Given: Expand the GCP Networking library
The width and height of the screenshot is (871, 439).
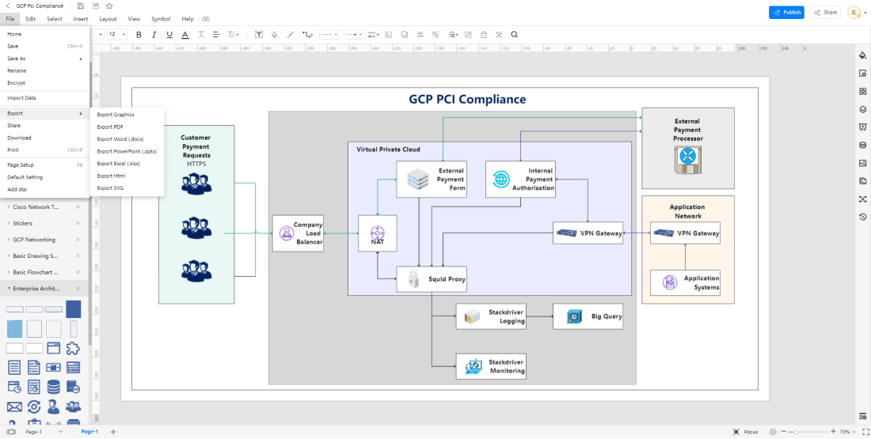Looking at the screenshot, I should [34, 240].
